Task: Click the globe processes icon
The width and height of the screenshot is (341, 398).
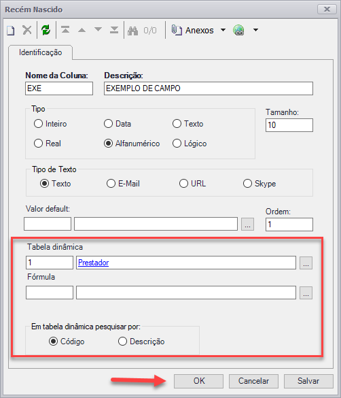Action: pos(238,30)
